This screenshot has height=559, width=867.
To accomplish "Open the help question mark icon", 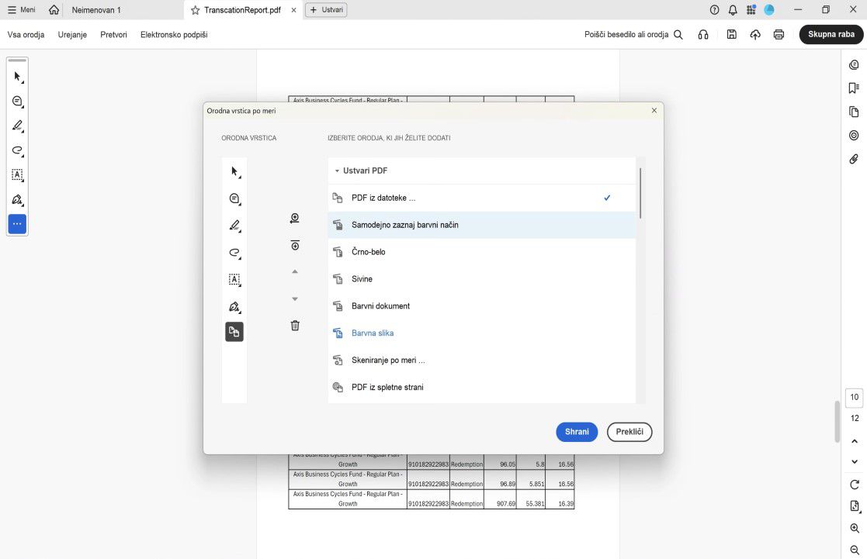I will click(714, 10).
